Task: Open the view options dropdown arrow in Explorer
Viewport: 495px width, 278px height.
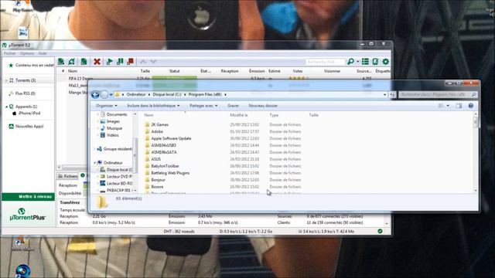Action: coord(448,106)
